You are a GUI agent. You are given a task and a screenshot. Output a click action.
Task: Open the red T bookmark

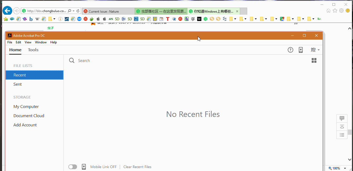[168, 19]
